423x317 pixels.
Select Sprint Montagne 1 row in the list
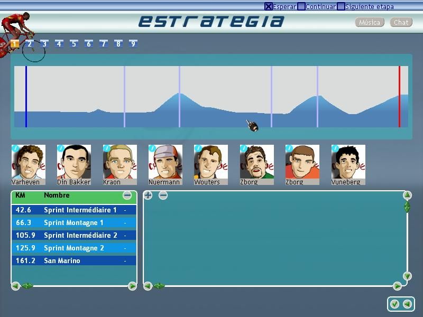pos(73,222)
